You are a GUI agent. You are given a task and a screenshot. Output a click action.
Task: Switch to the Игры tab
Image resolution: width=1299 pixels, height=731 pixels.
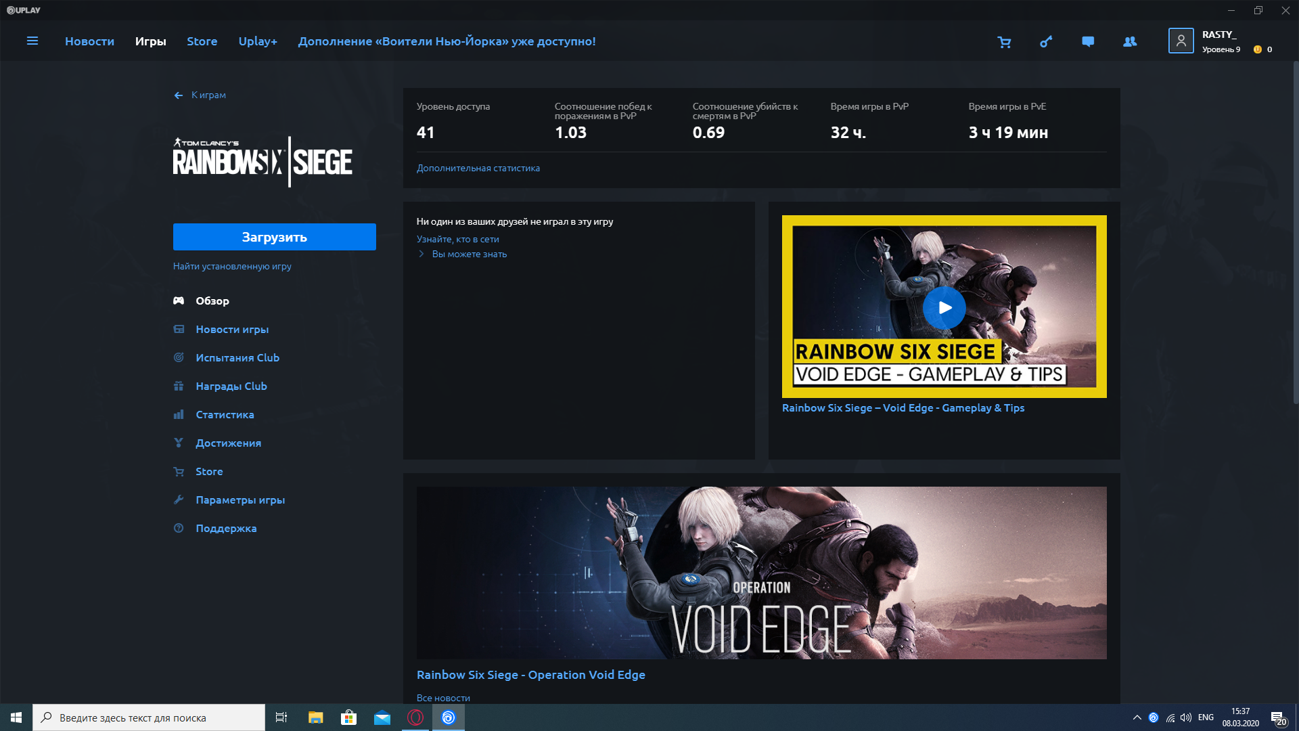(x=150, y=41)
